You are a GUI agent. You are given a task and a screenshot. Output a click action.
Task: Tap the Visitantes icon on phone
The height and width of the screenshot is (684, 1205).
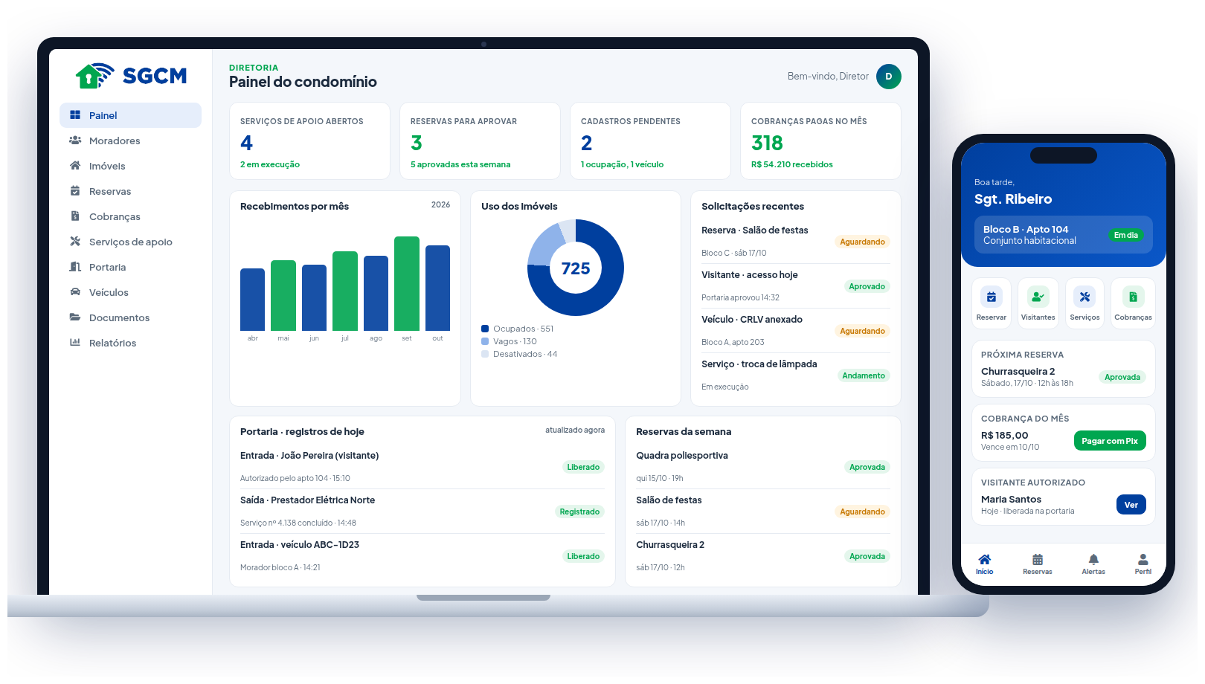point(1038,297)
